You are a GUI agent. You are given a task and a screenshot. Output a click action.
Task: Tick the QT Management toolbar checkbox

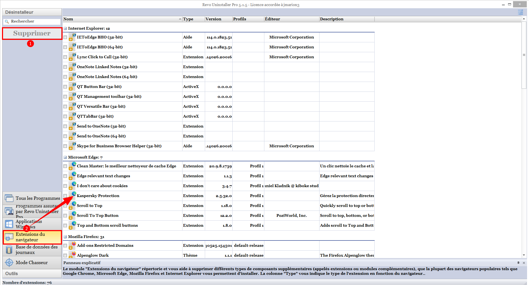65,97
